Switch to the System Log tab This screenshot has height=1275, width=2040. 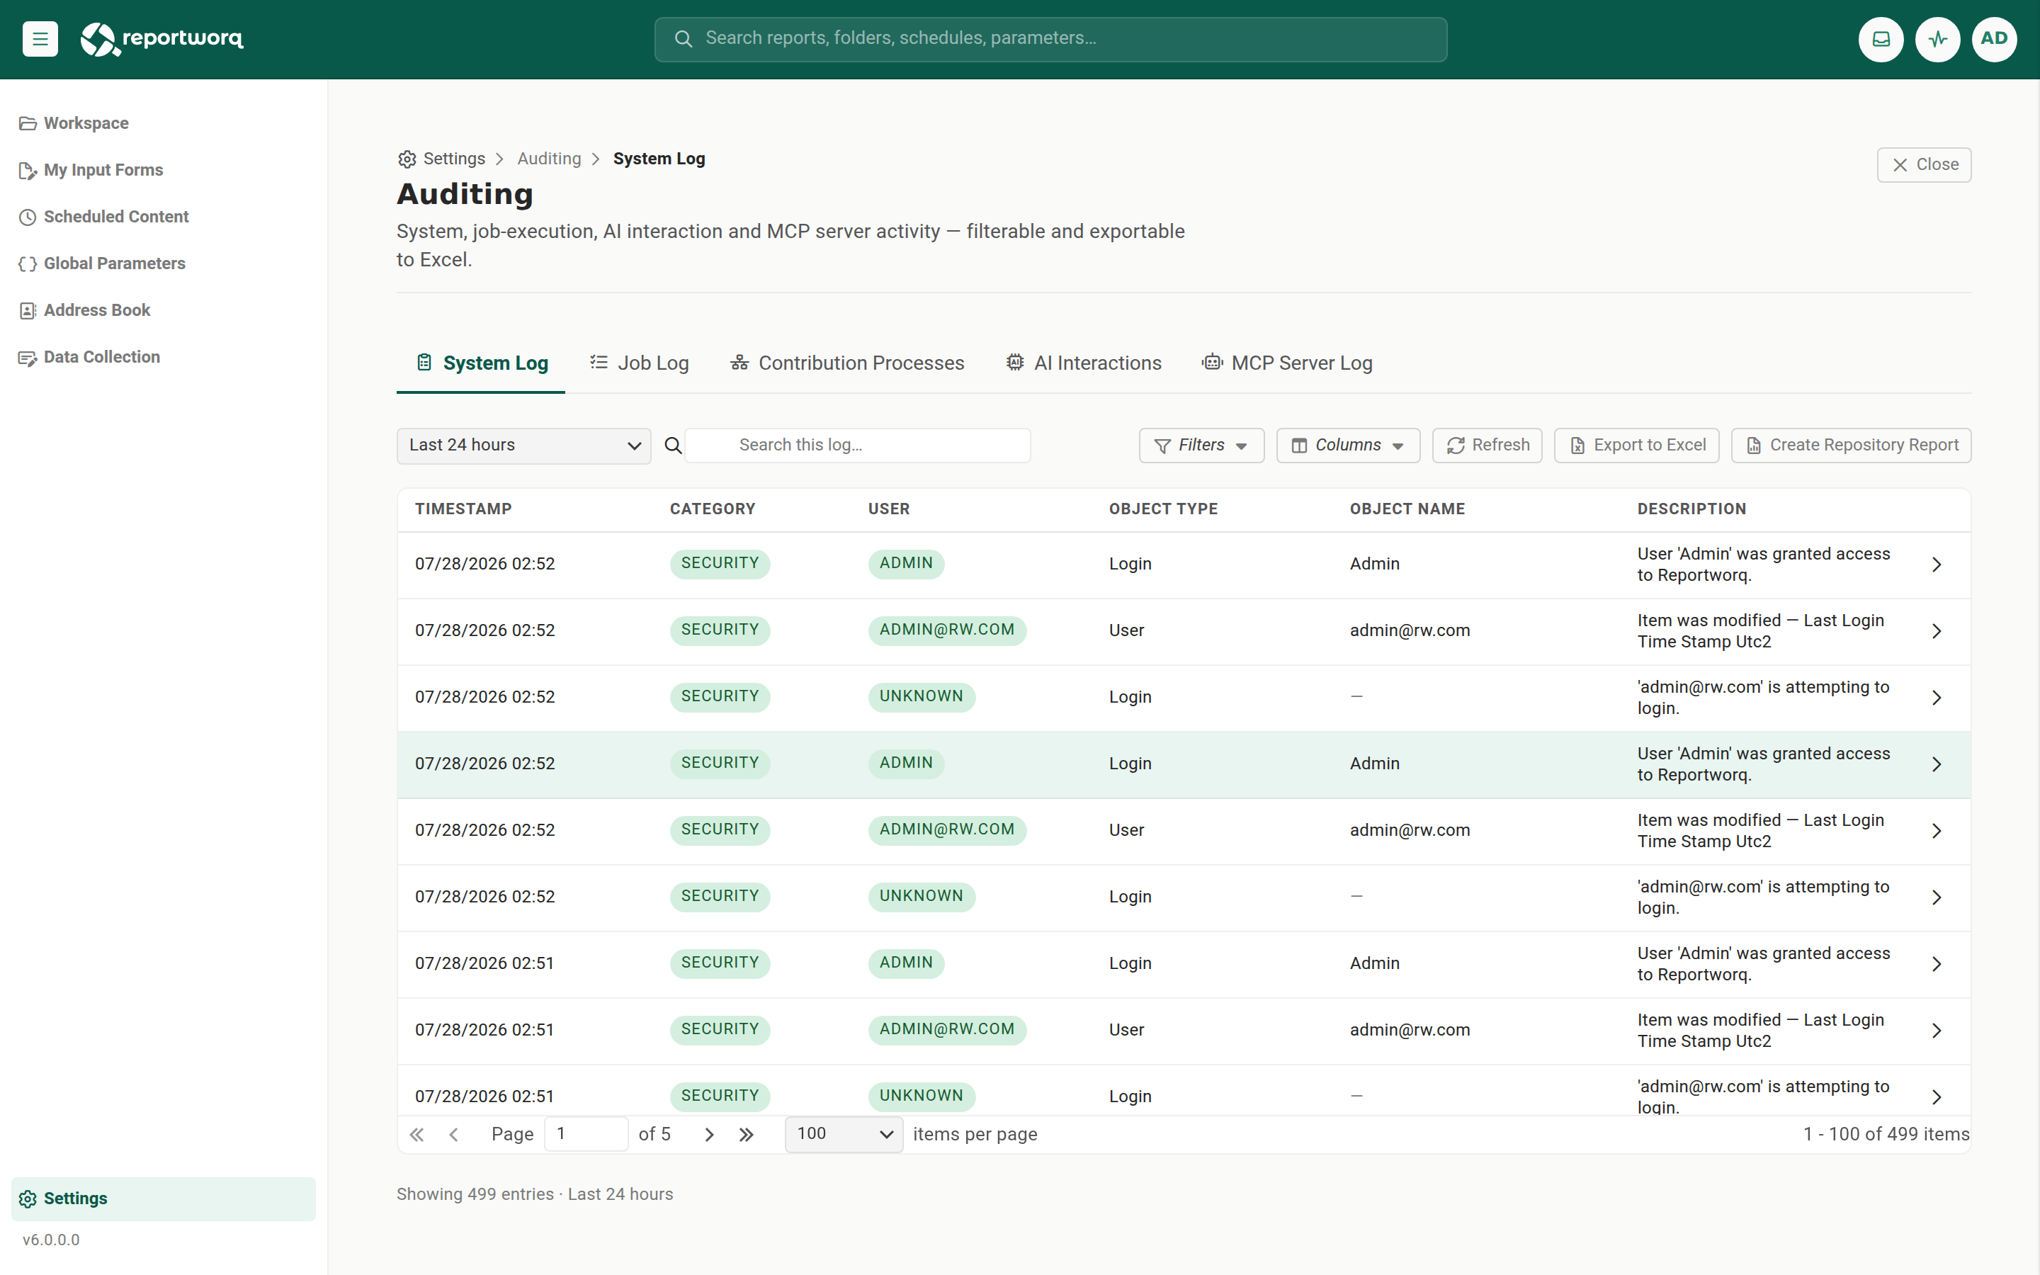pyautogui.click(x=482, y=363)
